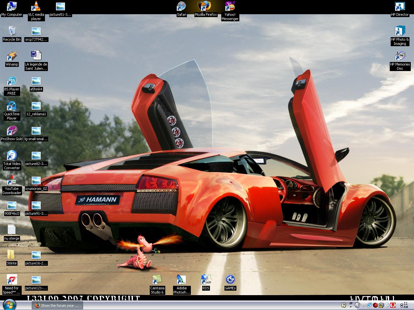The image size is (414, 310).
Task: Select the Yahoo! Messenger shortcut
Action: [x=230, y=11]
